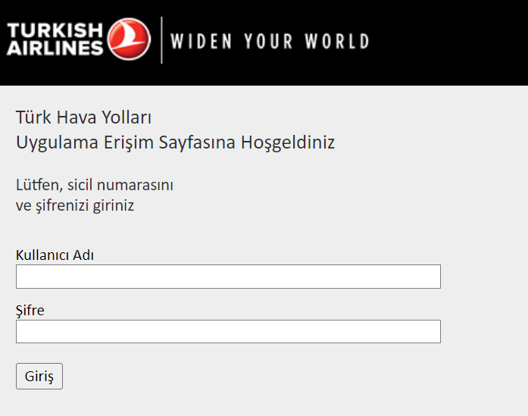
Task: Click the WIDEN YOUR WORLD tagline
Action: (x=270, y=42)
